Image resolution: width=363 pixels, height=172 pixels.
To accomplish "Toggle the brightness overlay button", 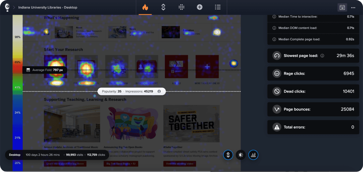I will point(241,155).
